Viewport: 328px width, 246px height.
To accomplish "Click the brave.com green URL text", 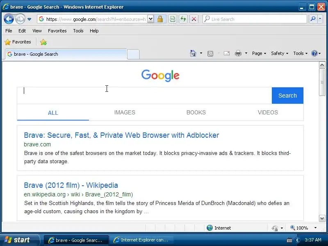I will (37, 144).
